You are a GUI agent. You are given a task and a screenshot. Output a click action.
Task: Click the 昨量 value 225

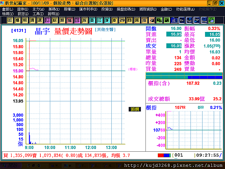click(178, 63)
